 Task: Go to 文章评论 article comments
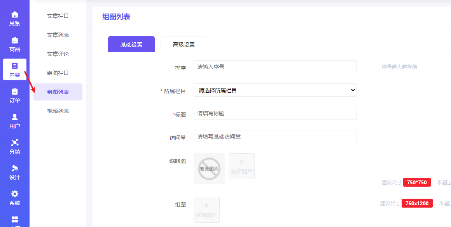point(58,54)
